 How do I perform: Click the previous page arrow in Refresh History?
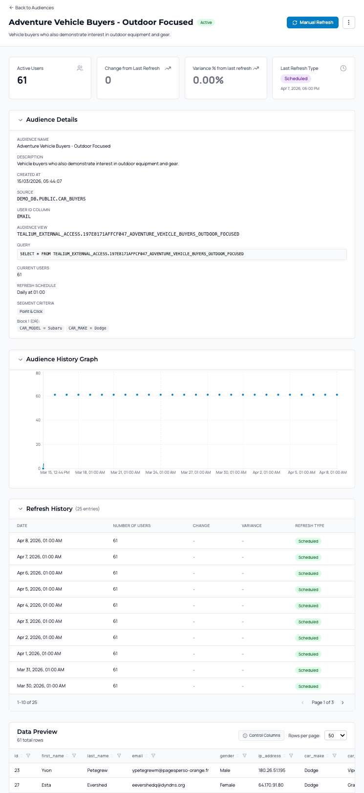click(302, 703)
